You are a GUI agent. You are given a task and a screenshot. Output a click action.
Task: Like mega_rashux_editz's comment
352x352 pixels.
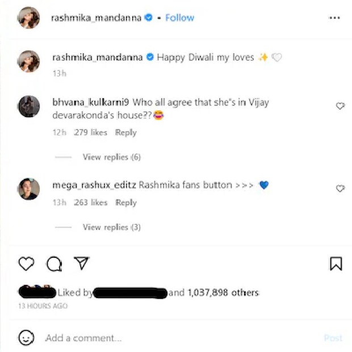tap(340, 188)
